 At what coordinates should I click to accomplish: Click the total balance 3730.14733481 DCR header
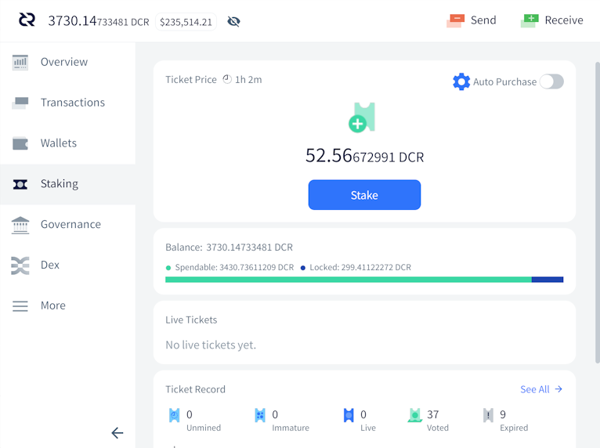(x=99, y=20)
